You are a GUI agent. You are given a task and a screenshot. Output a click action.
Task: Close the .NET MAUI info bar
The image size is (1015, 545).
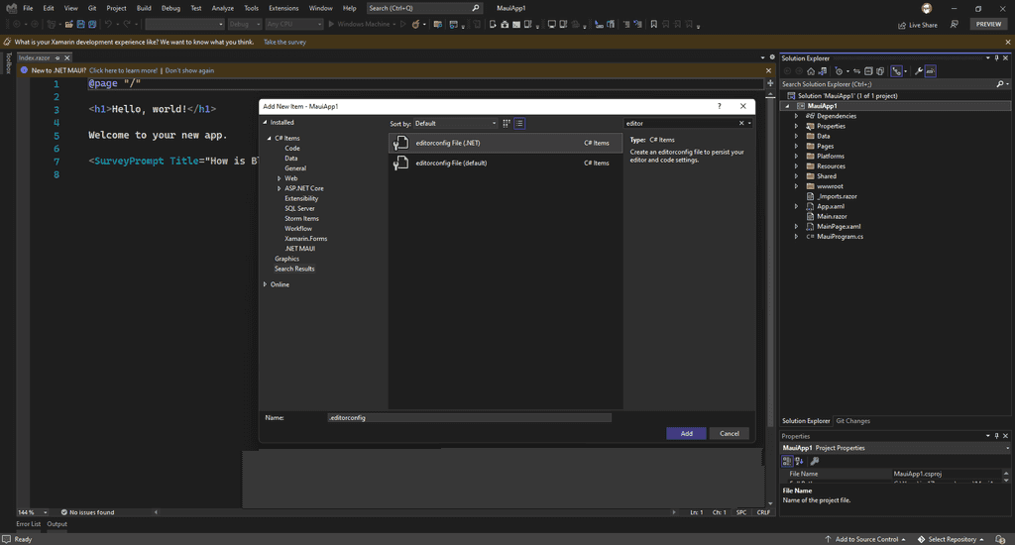point(768,70)
